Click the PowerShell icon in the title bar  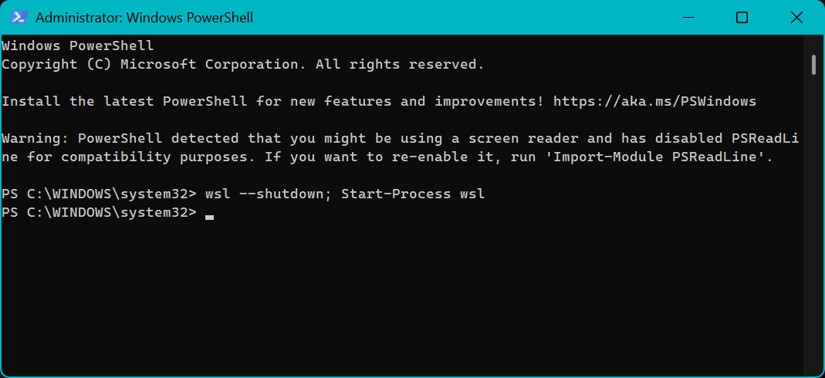19,17
